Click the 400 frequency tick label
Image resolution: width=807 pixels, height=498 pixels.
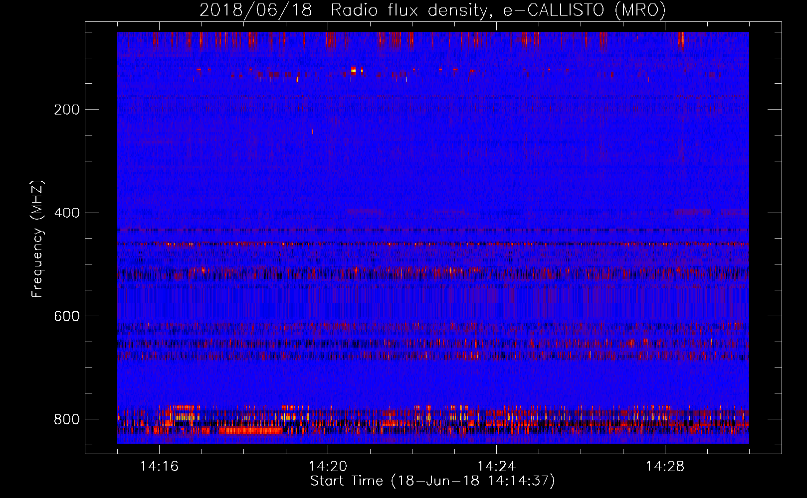pos(67,213)
